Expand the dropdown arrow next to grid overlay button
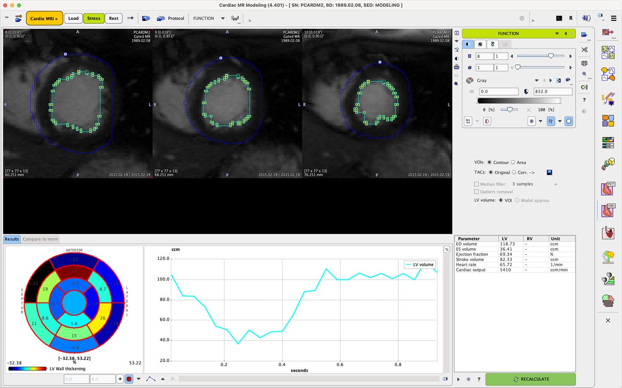This screenshot has height=388, width=622. point(540,121)
